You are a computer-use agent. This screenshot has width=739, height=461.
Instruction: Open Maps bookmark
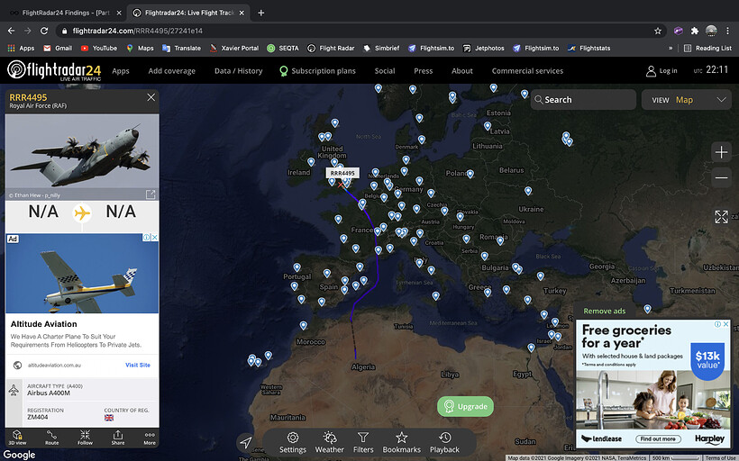[140, 48]
